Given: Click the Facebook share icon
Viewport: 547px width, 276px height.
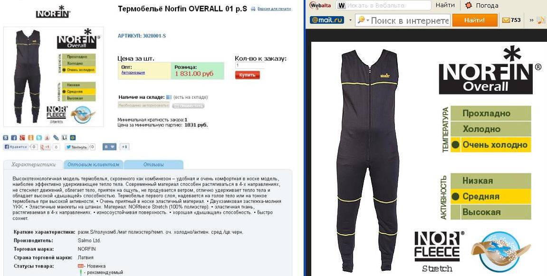Looking at the screenshot, I should coord(14,137).
